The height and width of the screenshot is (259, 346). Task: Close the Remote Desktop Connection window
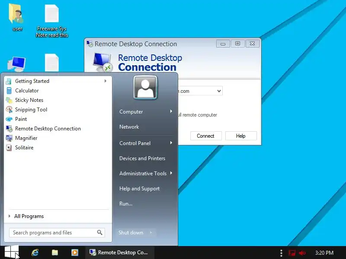point(252,44)
